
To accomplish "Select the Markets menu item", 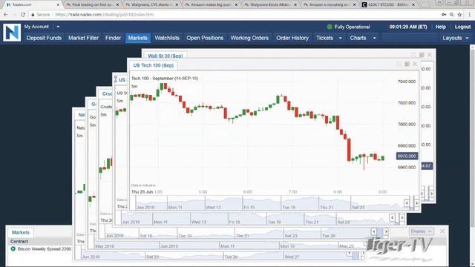I will (138, 38).
